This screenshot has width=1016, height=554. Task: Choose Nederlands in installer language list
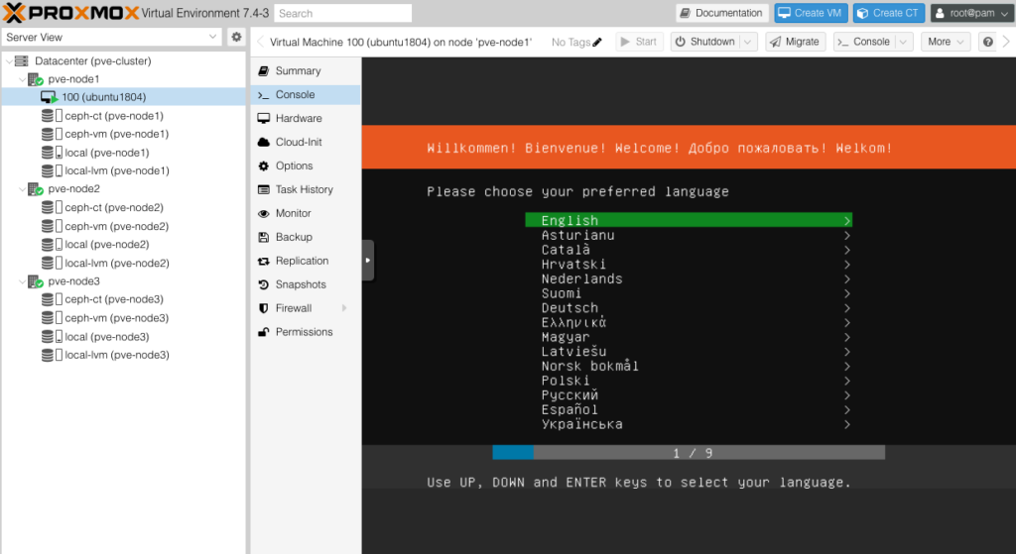coord(689,278)
